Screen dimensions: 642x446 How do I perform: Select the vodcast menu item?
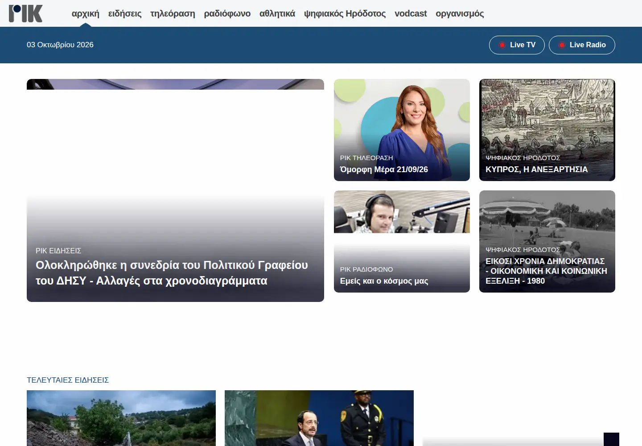coord(411,13)
